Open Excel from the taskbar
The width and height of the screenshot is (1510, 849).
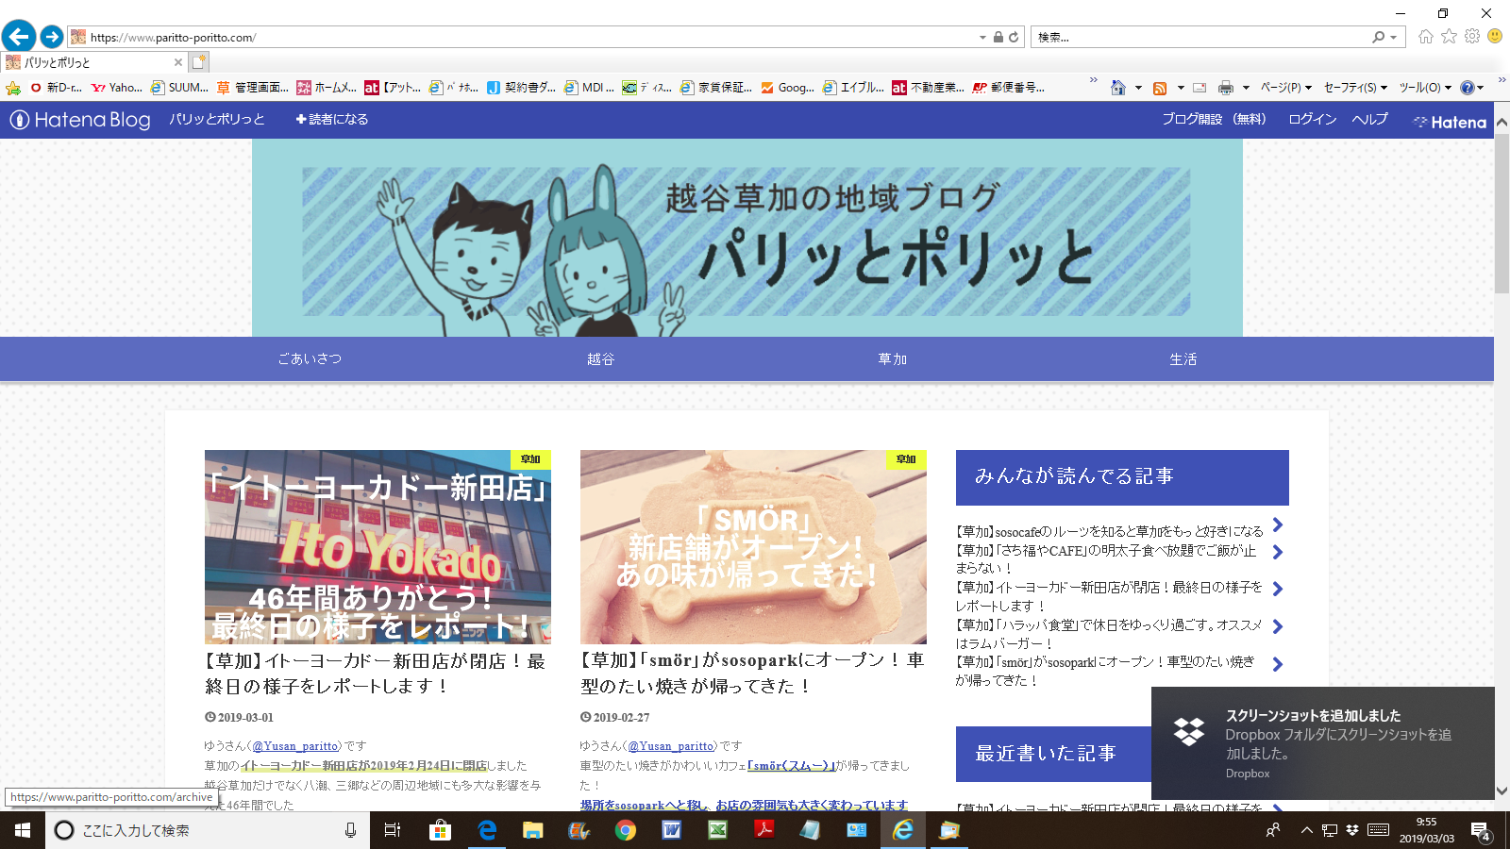(x=717, y=830)
